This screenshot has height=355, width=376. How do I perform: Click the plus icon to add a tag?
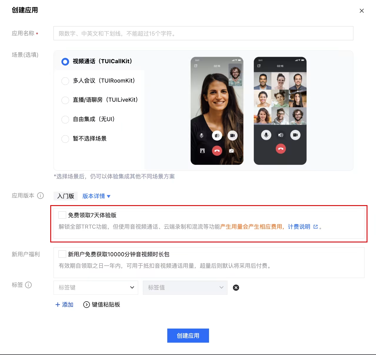[58, 305]
